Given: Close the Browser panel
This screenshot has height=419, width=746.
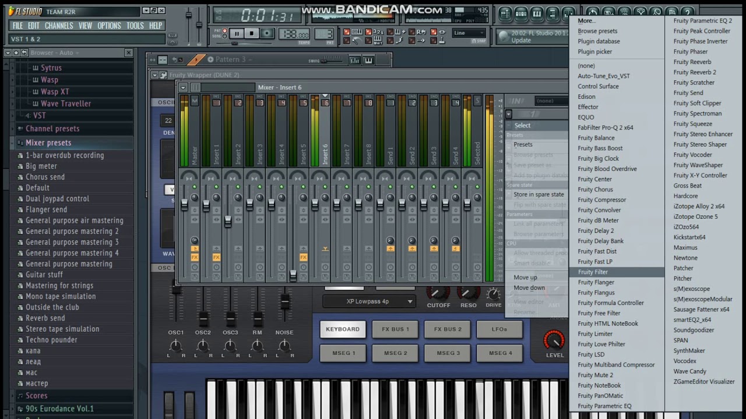Looking at the screenshot, I should 128,52.
